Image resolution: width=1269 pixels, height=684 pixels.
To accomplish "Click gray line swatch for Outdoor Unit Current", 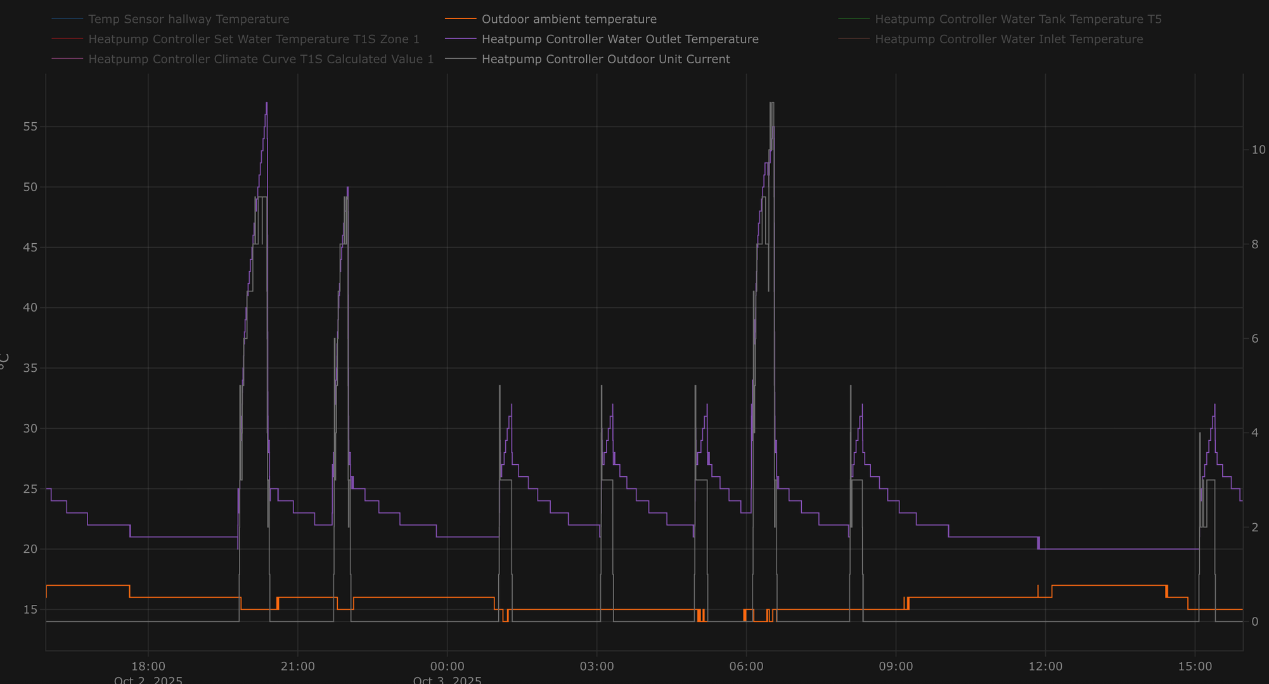I will pos(461,60).
